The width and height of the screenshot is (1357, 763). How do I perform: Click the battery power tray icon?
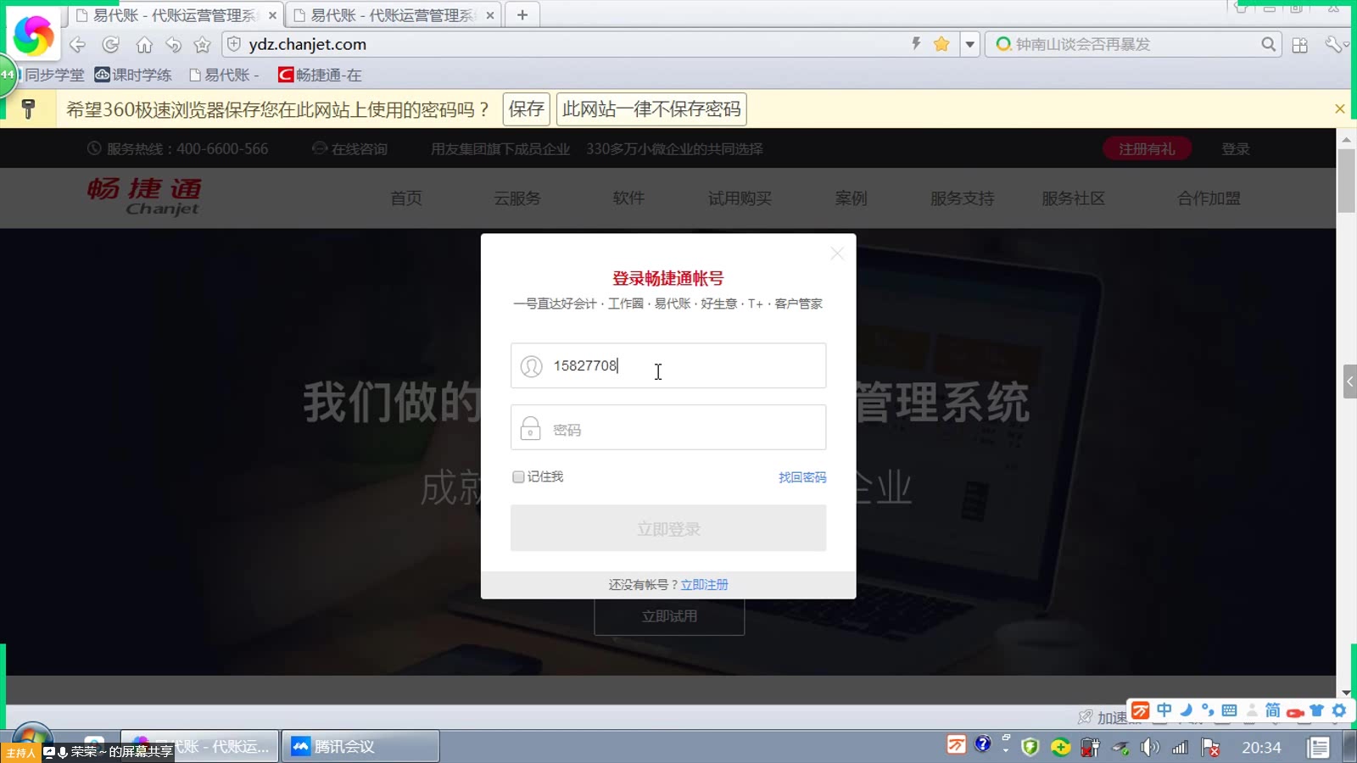tap(1091, 747)
